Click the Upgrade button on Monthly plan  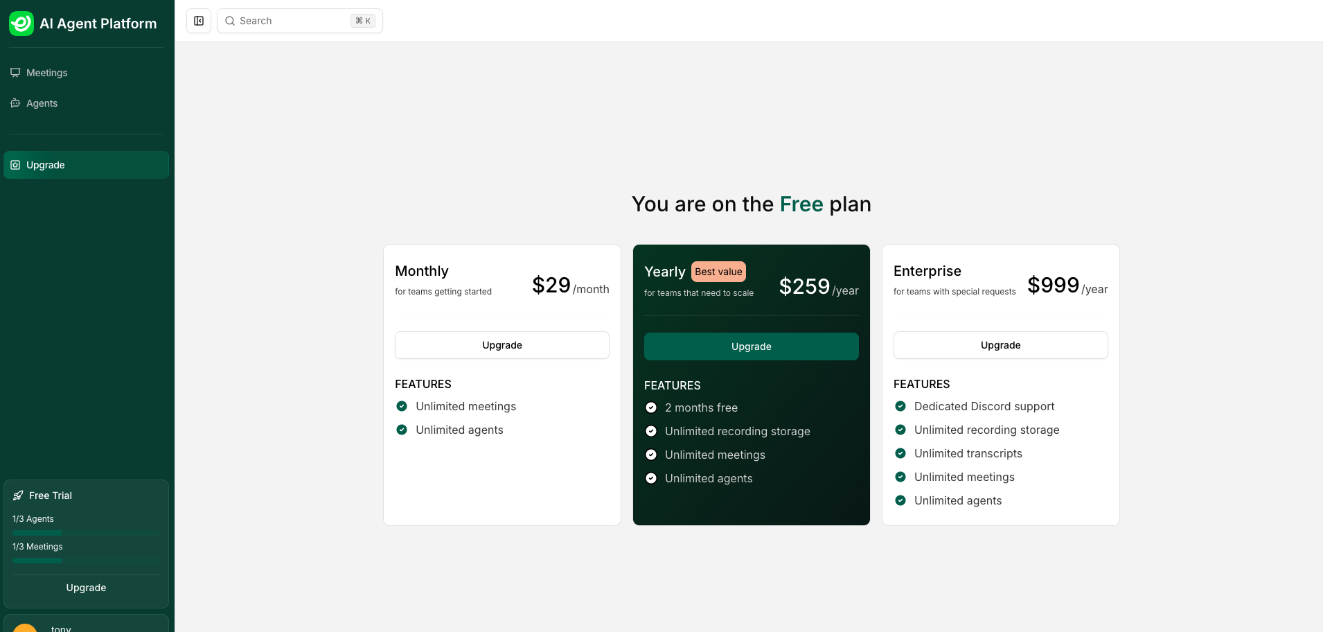click(x=502, y=345)
